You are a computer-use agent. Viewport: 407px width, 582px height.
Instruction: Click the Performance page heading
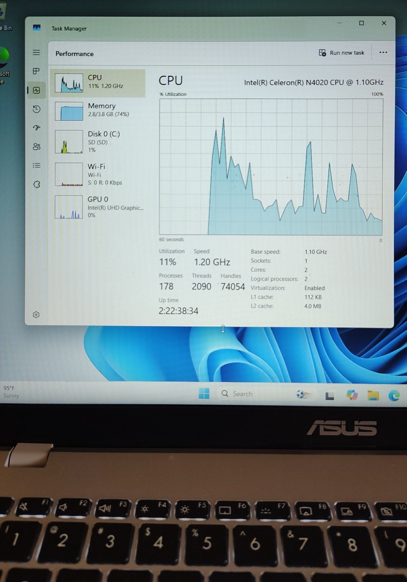click(x=74, y=54)
